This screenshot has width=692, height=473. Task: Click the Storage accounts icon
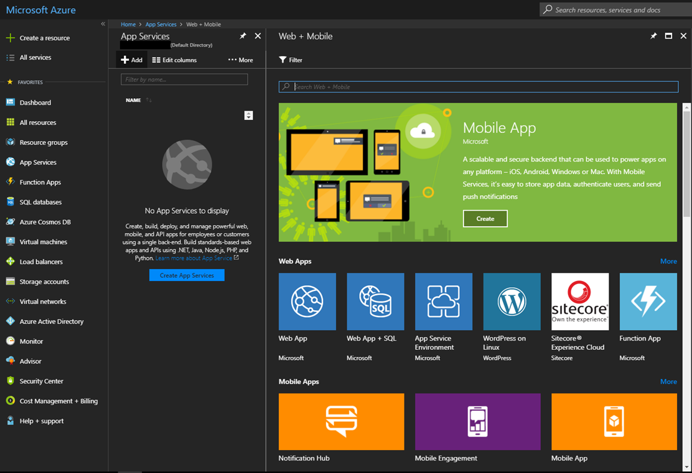[10, 281]
